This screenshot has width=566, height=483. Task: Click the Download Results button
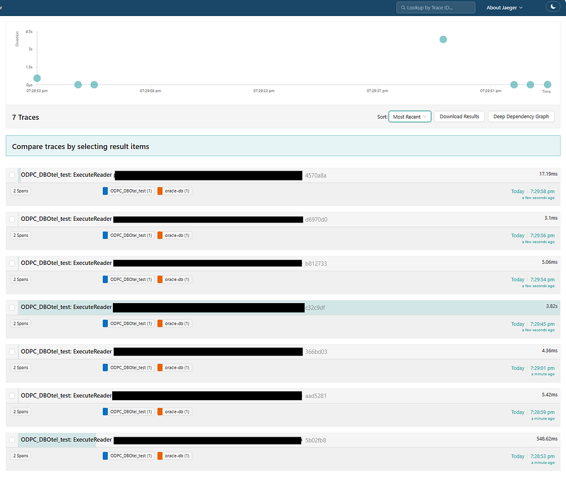pyautogui.click(x=459, y=116)
